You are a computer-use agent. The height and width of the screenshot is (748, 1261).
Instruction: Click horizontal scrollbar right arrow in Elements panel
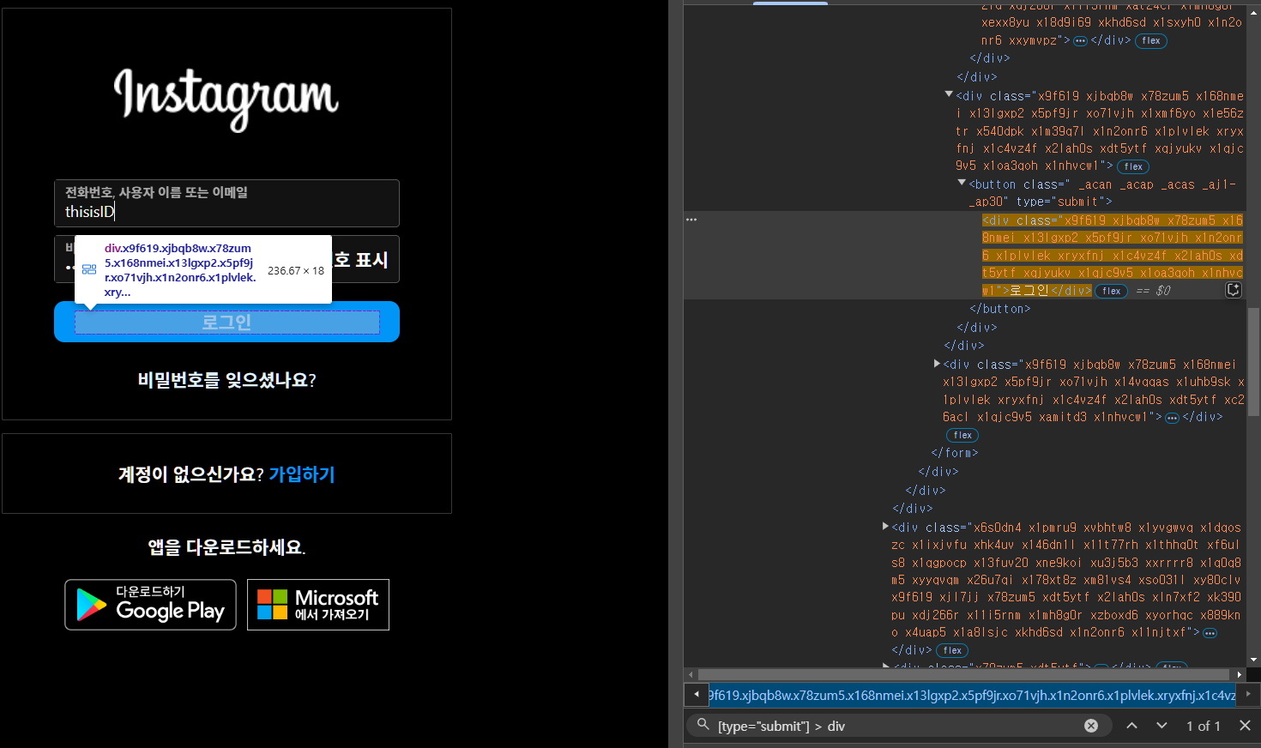[x=1239, y=675]
